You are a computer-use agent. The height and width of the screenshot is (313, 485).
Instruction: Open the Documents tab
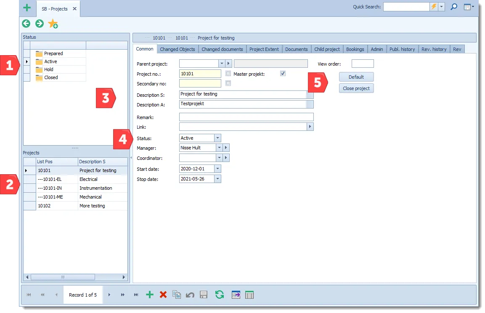click(x=296, y=49)
